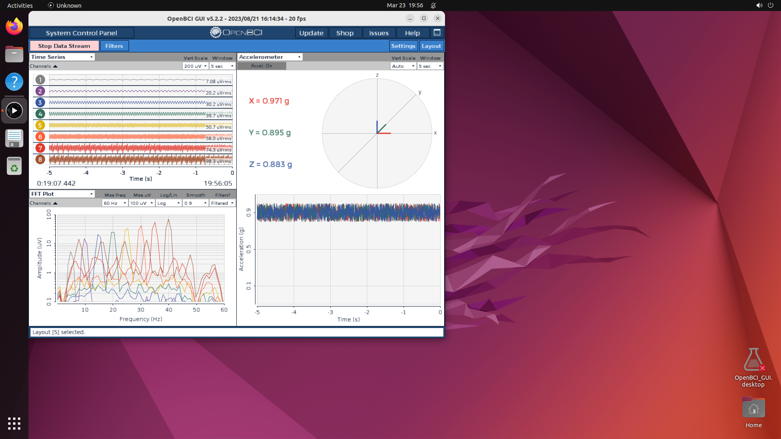Click the OpenBCI logo in the header
Image resolution: width=781 pixels, height=439 pixels.
point(235,33)
